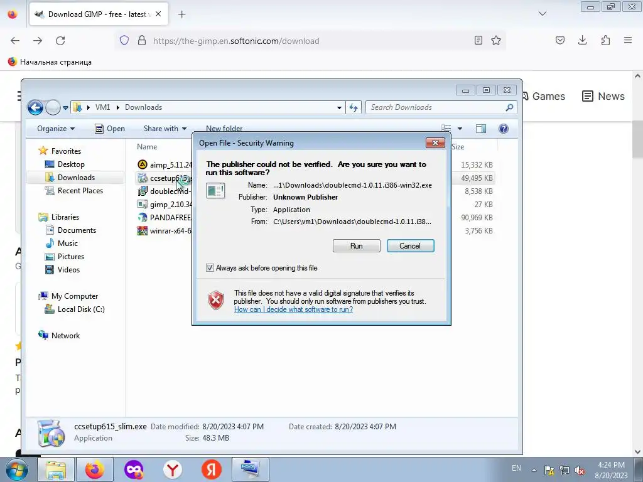Image resolution: width=643 pixels, height=482 pixels.
Task: Open Начальная страница bookmark
Action: click(x=50, y=62)
